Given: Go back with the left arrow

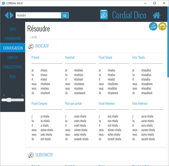Looking at the screenshot, I should (7, 15).
